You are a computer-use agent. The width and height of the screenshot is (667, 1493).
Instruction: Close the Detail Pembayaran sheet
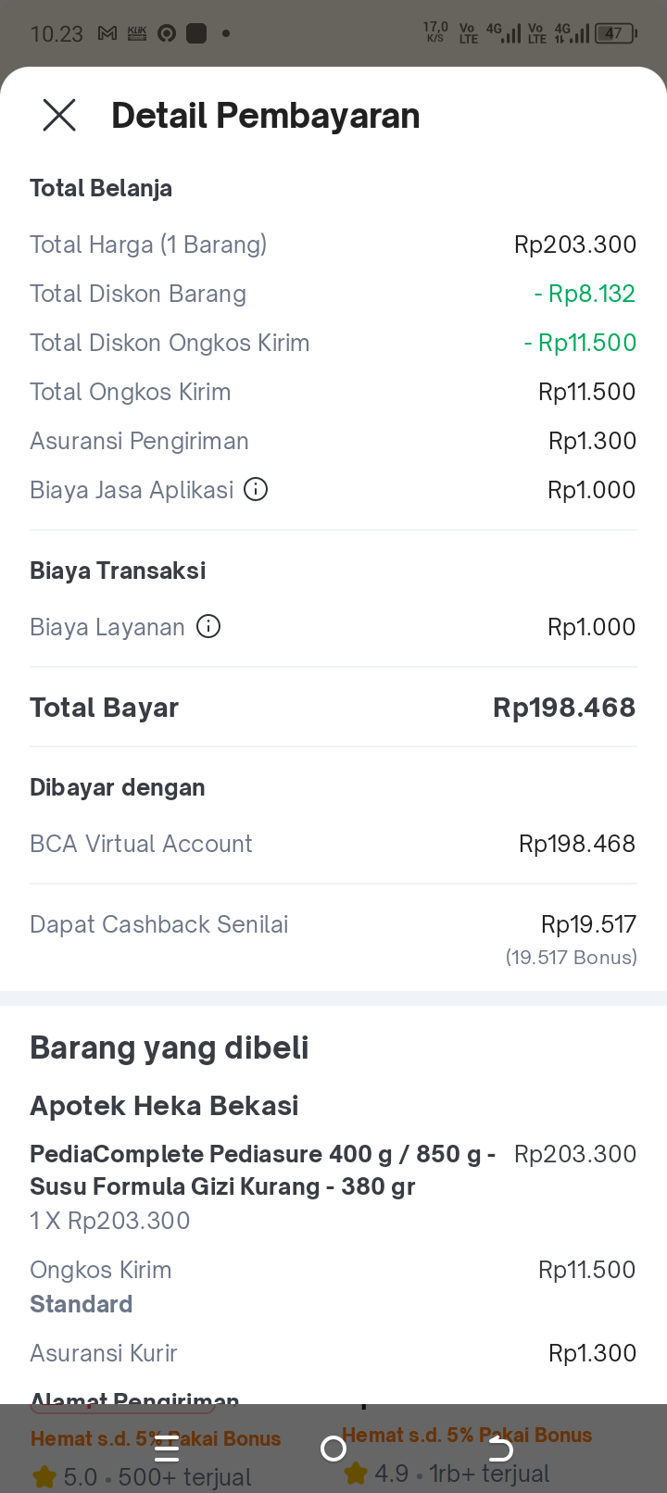click(x=59, y=116)
